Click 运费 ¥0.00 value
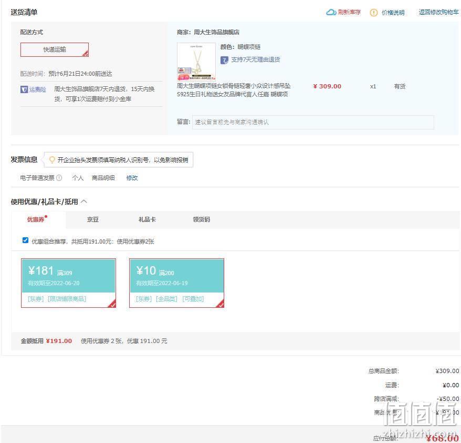 450,385
